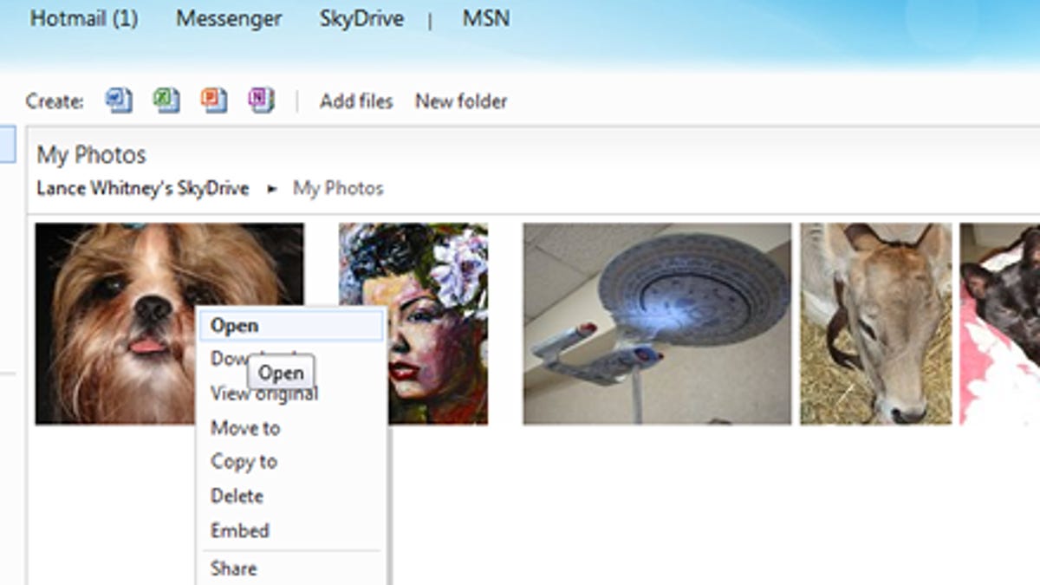Screen dimensions: 1040x585
Task: Create a new Word document
Action: click(x=119, y=100)
